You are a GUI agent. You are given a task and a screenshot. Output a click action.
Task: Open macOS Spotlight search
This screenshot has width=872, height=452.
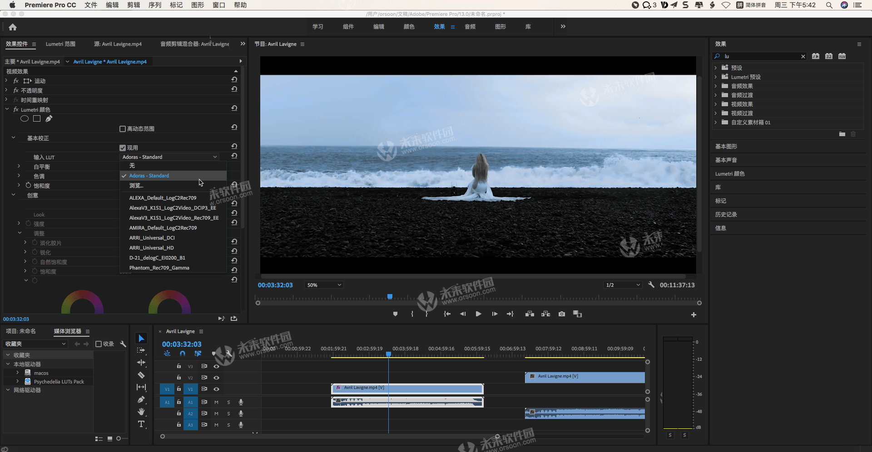[x=829, y=5]
